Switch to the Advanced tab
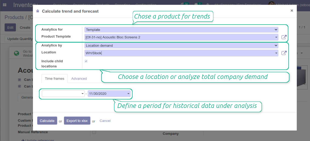Image resolution: width=310 pixels, height=141 pixels. click(79, 79)
